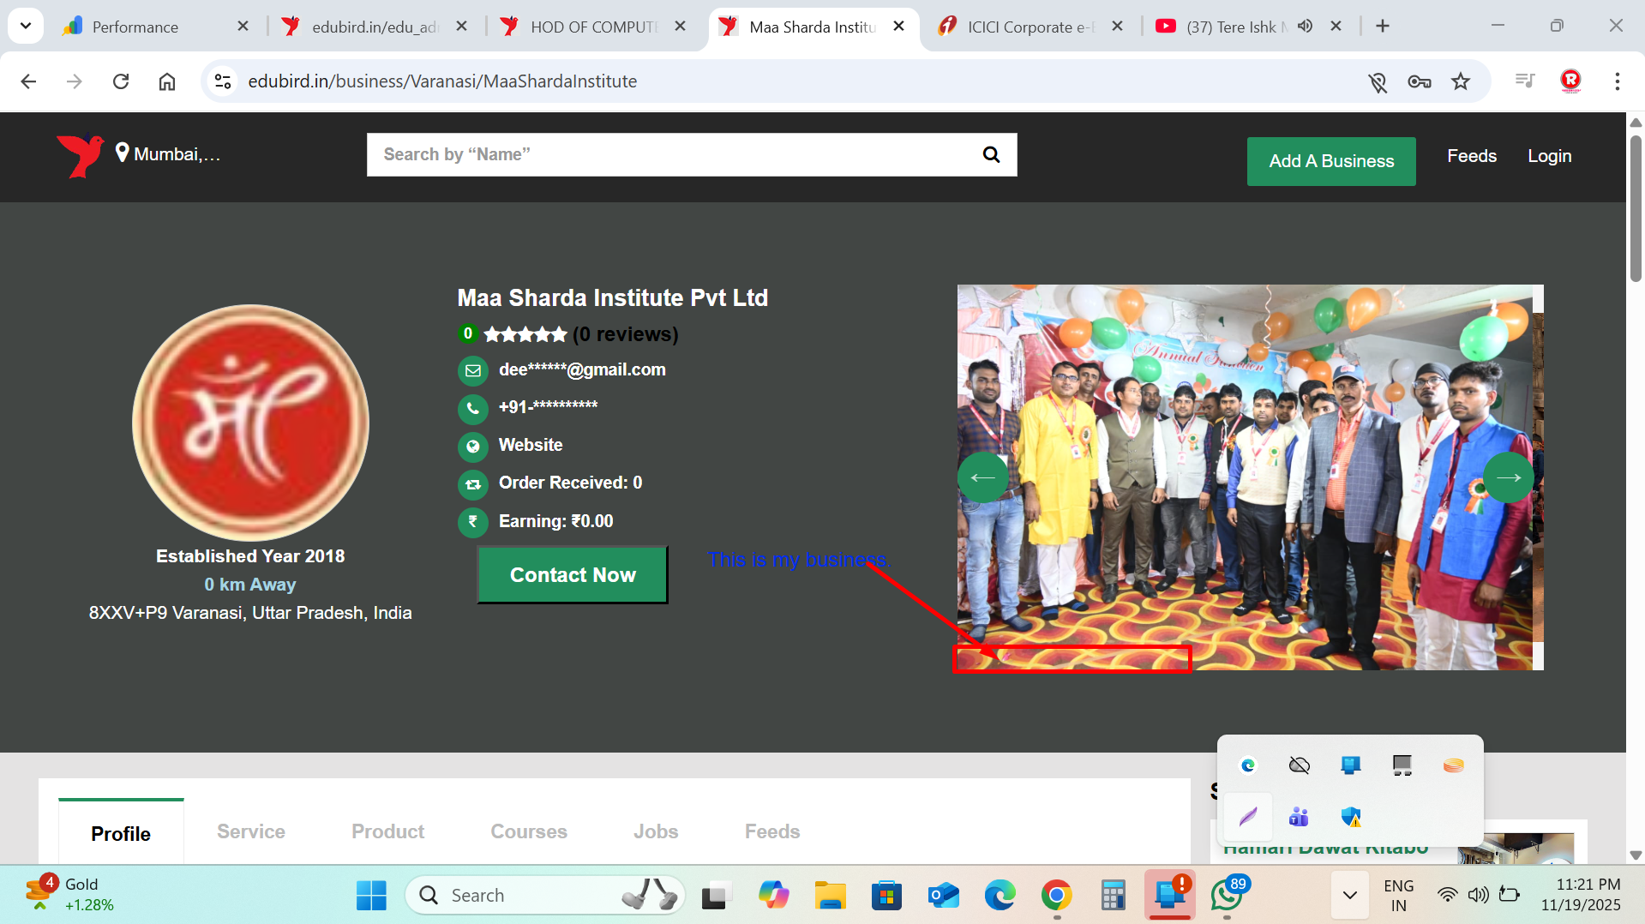
Task: Click the browser home button
Action: [167, 81]
